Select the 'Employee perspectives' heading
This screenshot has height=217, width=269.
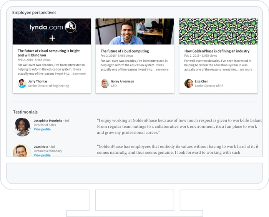[34, 13]
